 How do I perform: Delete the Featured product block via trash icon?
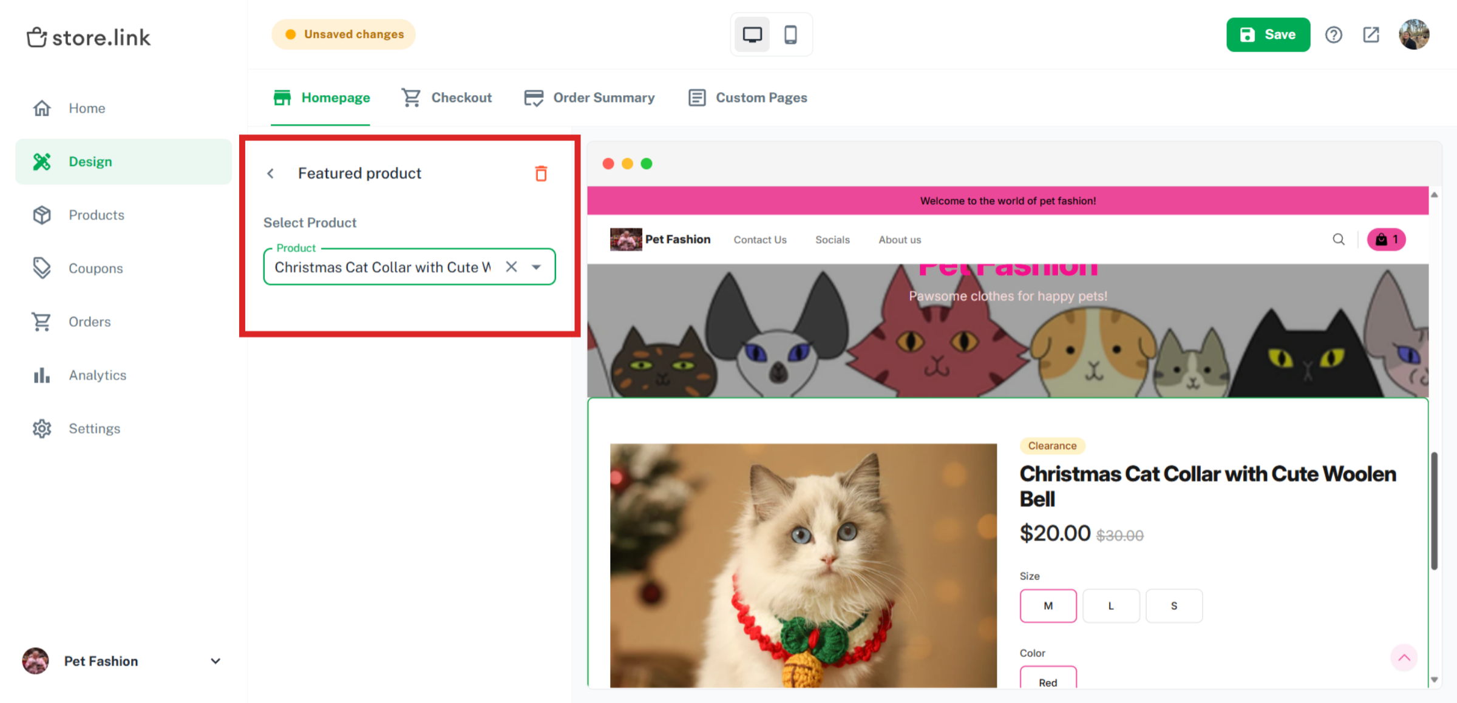click(x=541, y=173)
